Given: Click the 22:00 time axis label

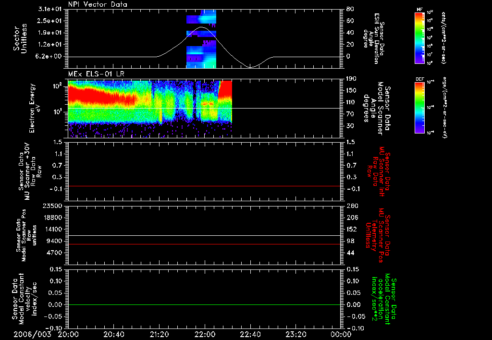Looking at the screenshot, I should click(205, 334).
